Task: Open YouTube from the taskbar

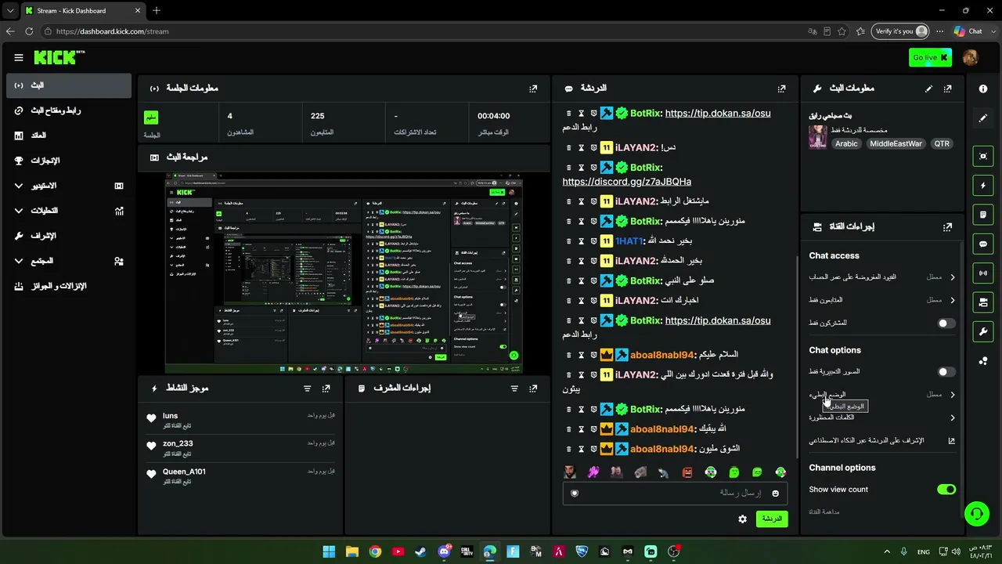Action: pos(398,551)
